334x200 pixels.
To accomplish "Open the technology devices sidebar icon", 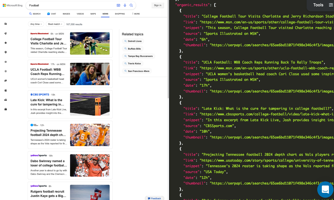I will (x=6, y=81).
